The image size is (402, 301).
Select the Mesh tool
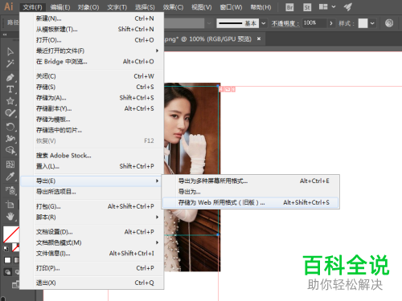[10, 164]
